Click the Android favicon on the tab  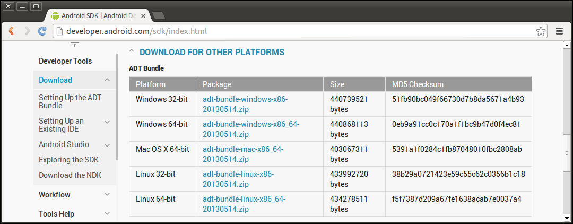point(55,15)
